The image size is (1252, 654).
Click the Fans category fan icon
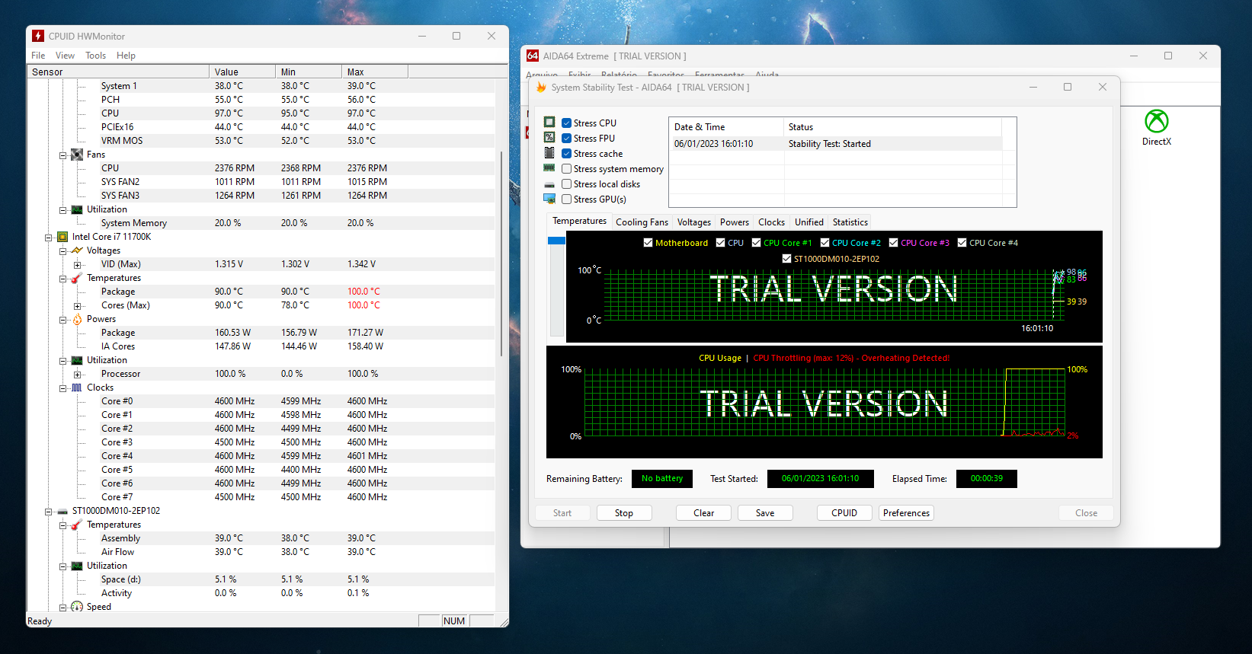(x=77, y=155)
